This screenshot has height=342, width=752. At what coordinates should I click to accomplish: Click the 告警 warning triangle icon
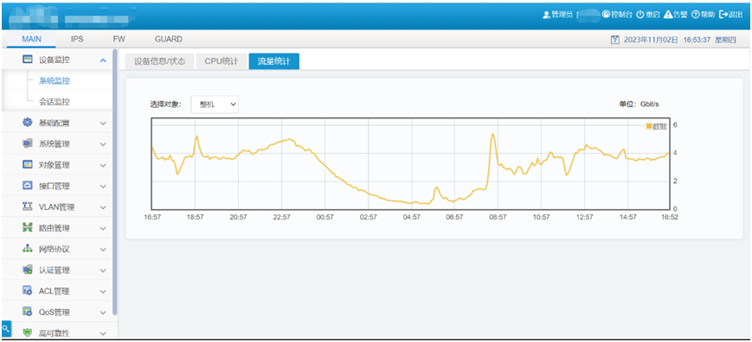[668, 15]
